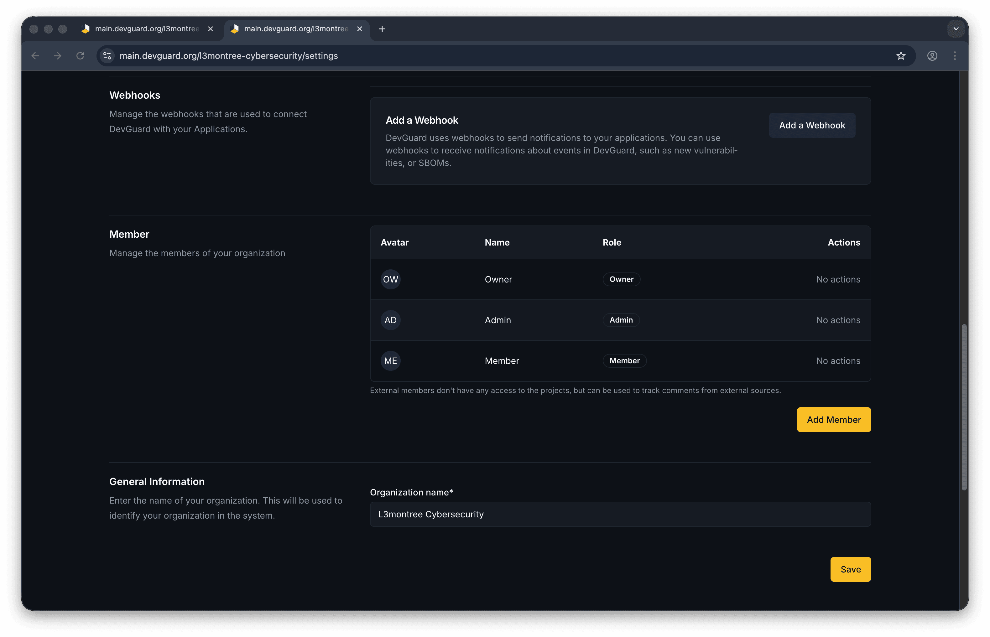
Task: Click the Add a Webhook button
Action: point(812,125)
